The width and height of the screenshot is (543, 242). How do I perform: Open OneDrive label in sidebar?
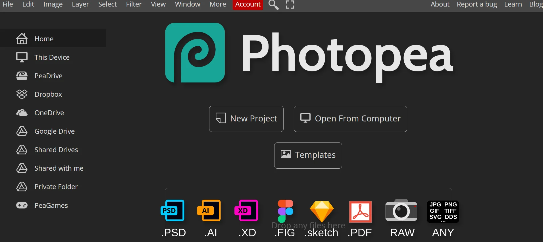tap(49, 113)
